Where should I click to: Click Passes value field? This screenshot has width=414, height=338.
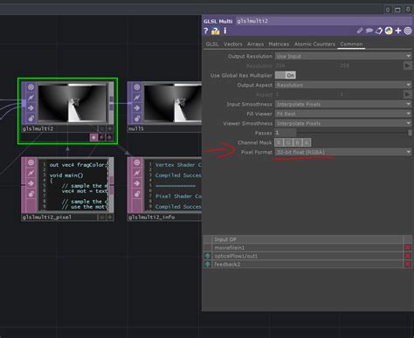coord(286,133)
